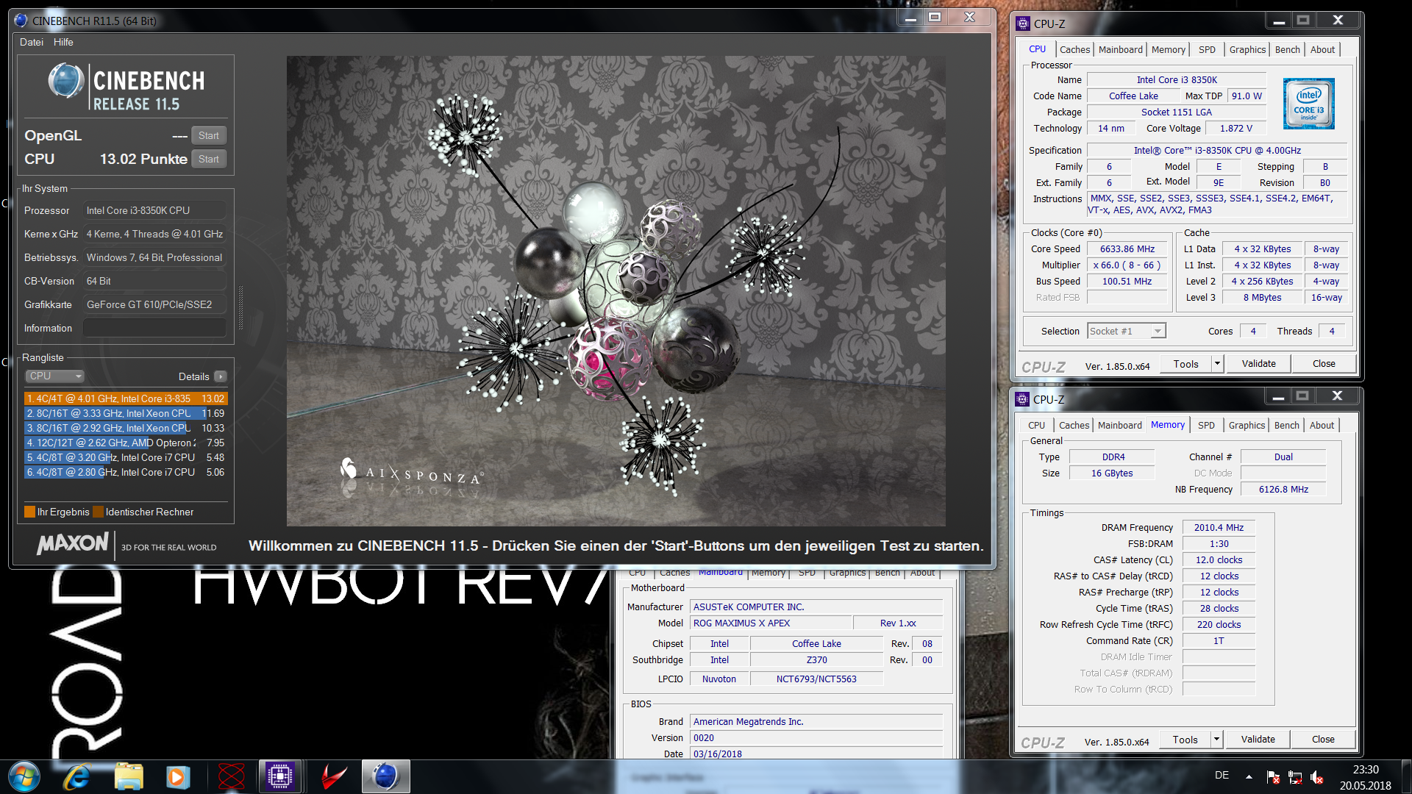Open Bench tab in upper CPU-Z

click(1287, 49)
